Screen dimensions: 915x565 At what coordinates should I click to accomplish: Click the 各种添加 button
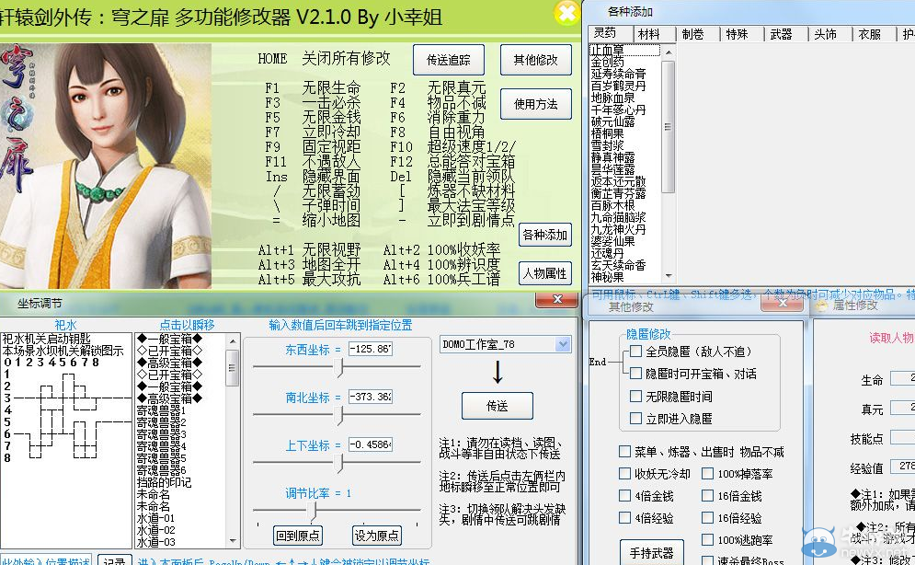pyautogui.click(x=545, y=235)
